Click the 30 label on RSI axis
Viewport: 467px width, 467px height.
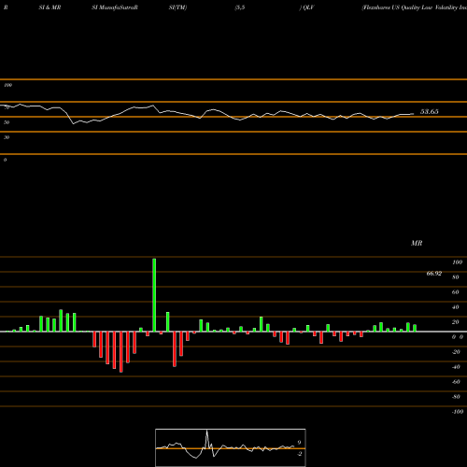(7, 137)
